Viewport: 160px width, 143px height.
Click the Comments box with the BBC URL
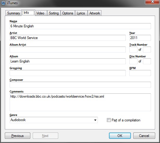pyautogui.click(x=80, y=102)
